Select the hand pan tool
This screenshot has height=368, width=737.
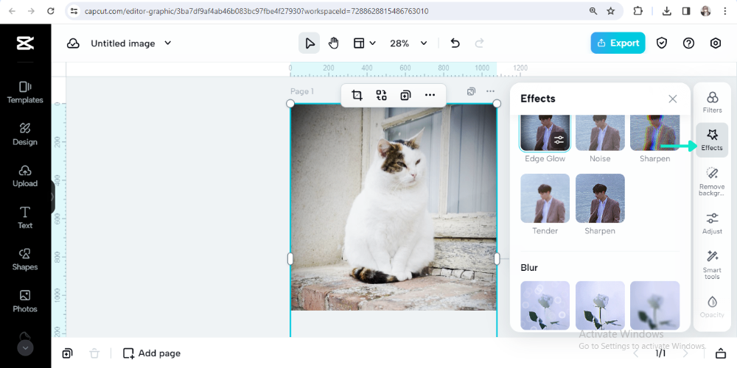point(333,43)
